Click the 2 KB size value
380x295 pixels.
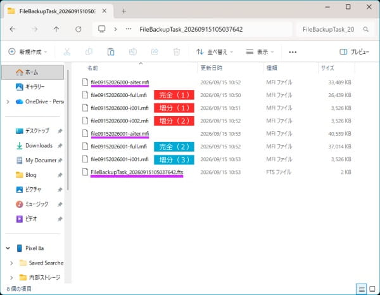coord(346,172)
